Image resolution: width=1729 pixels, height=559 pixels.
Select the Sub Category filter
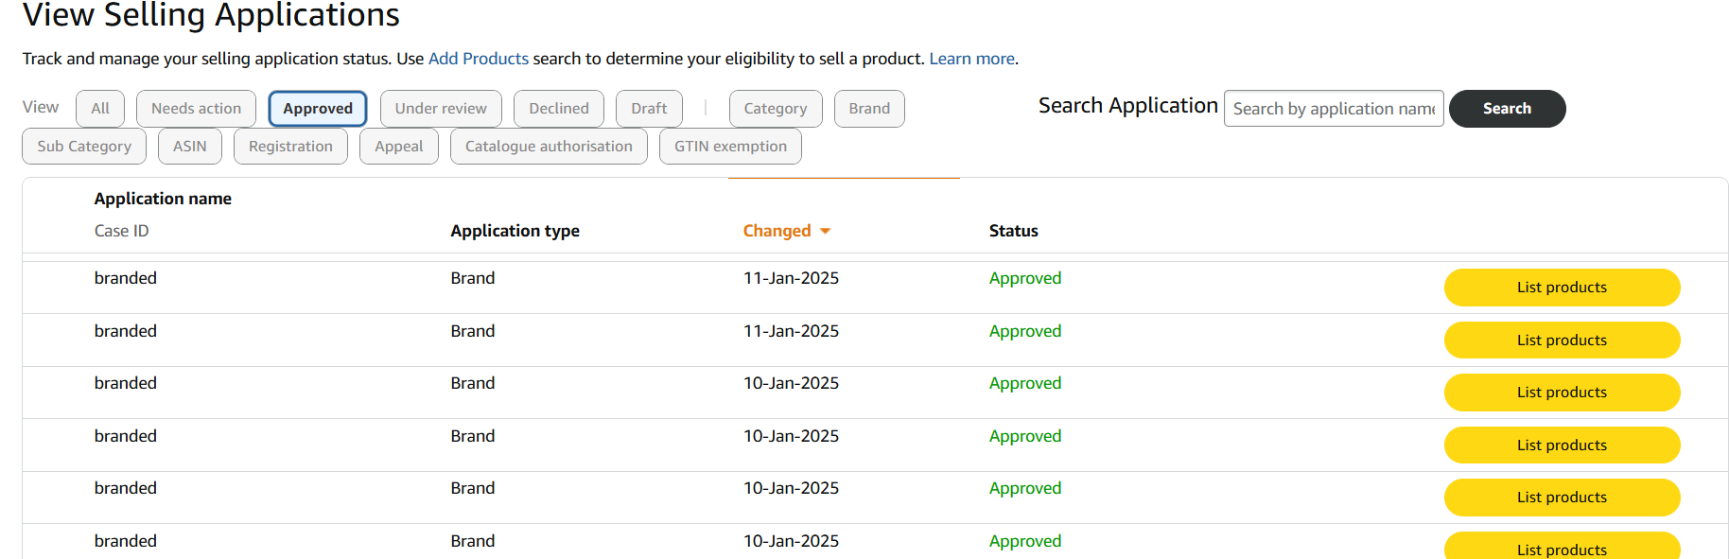click(84, 147)
